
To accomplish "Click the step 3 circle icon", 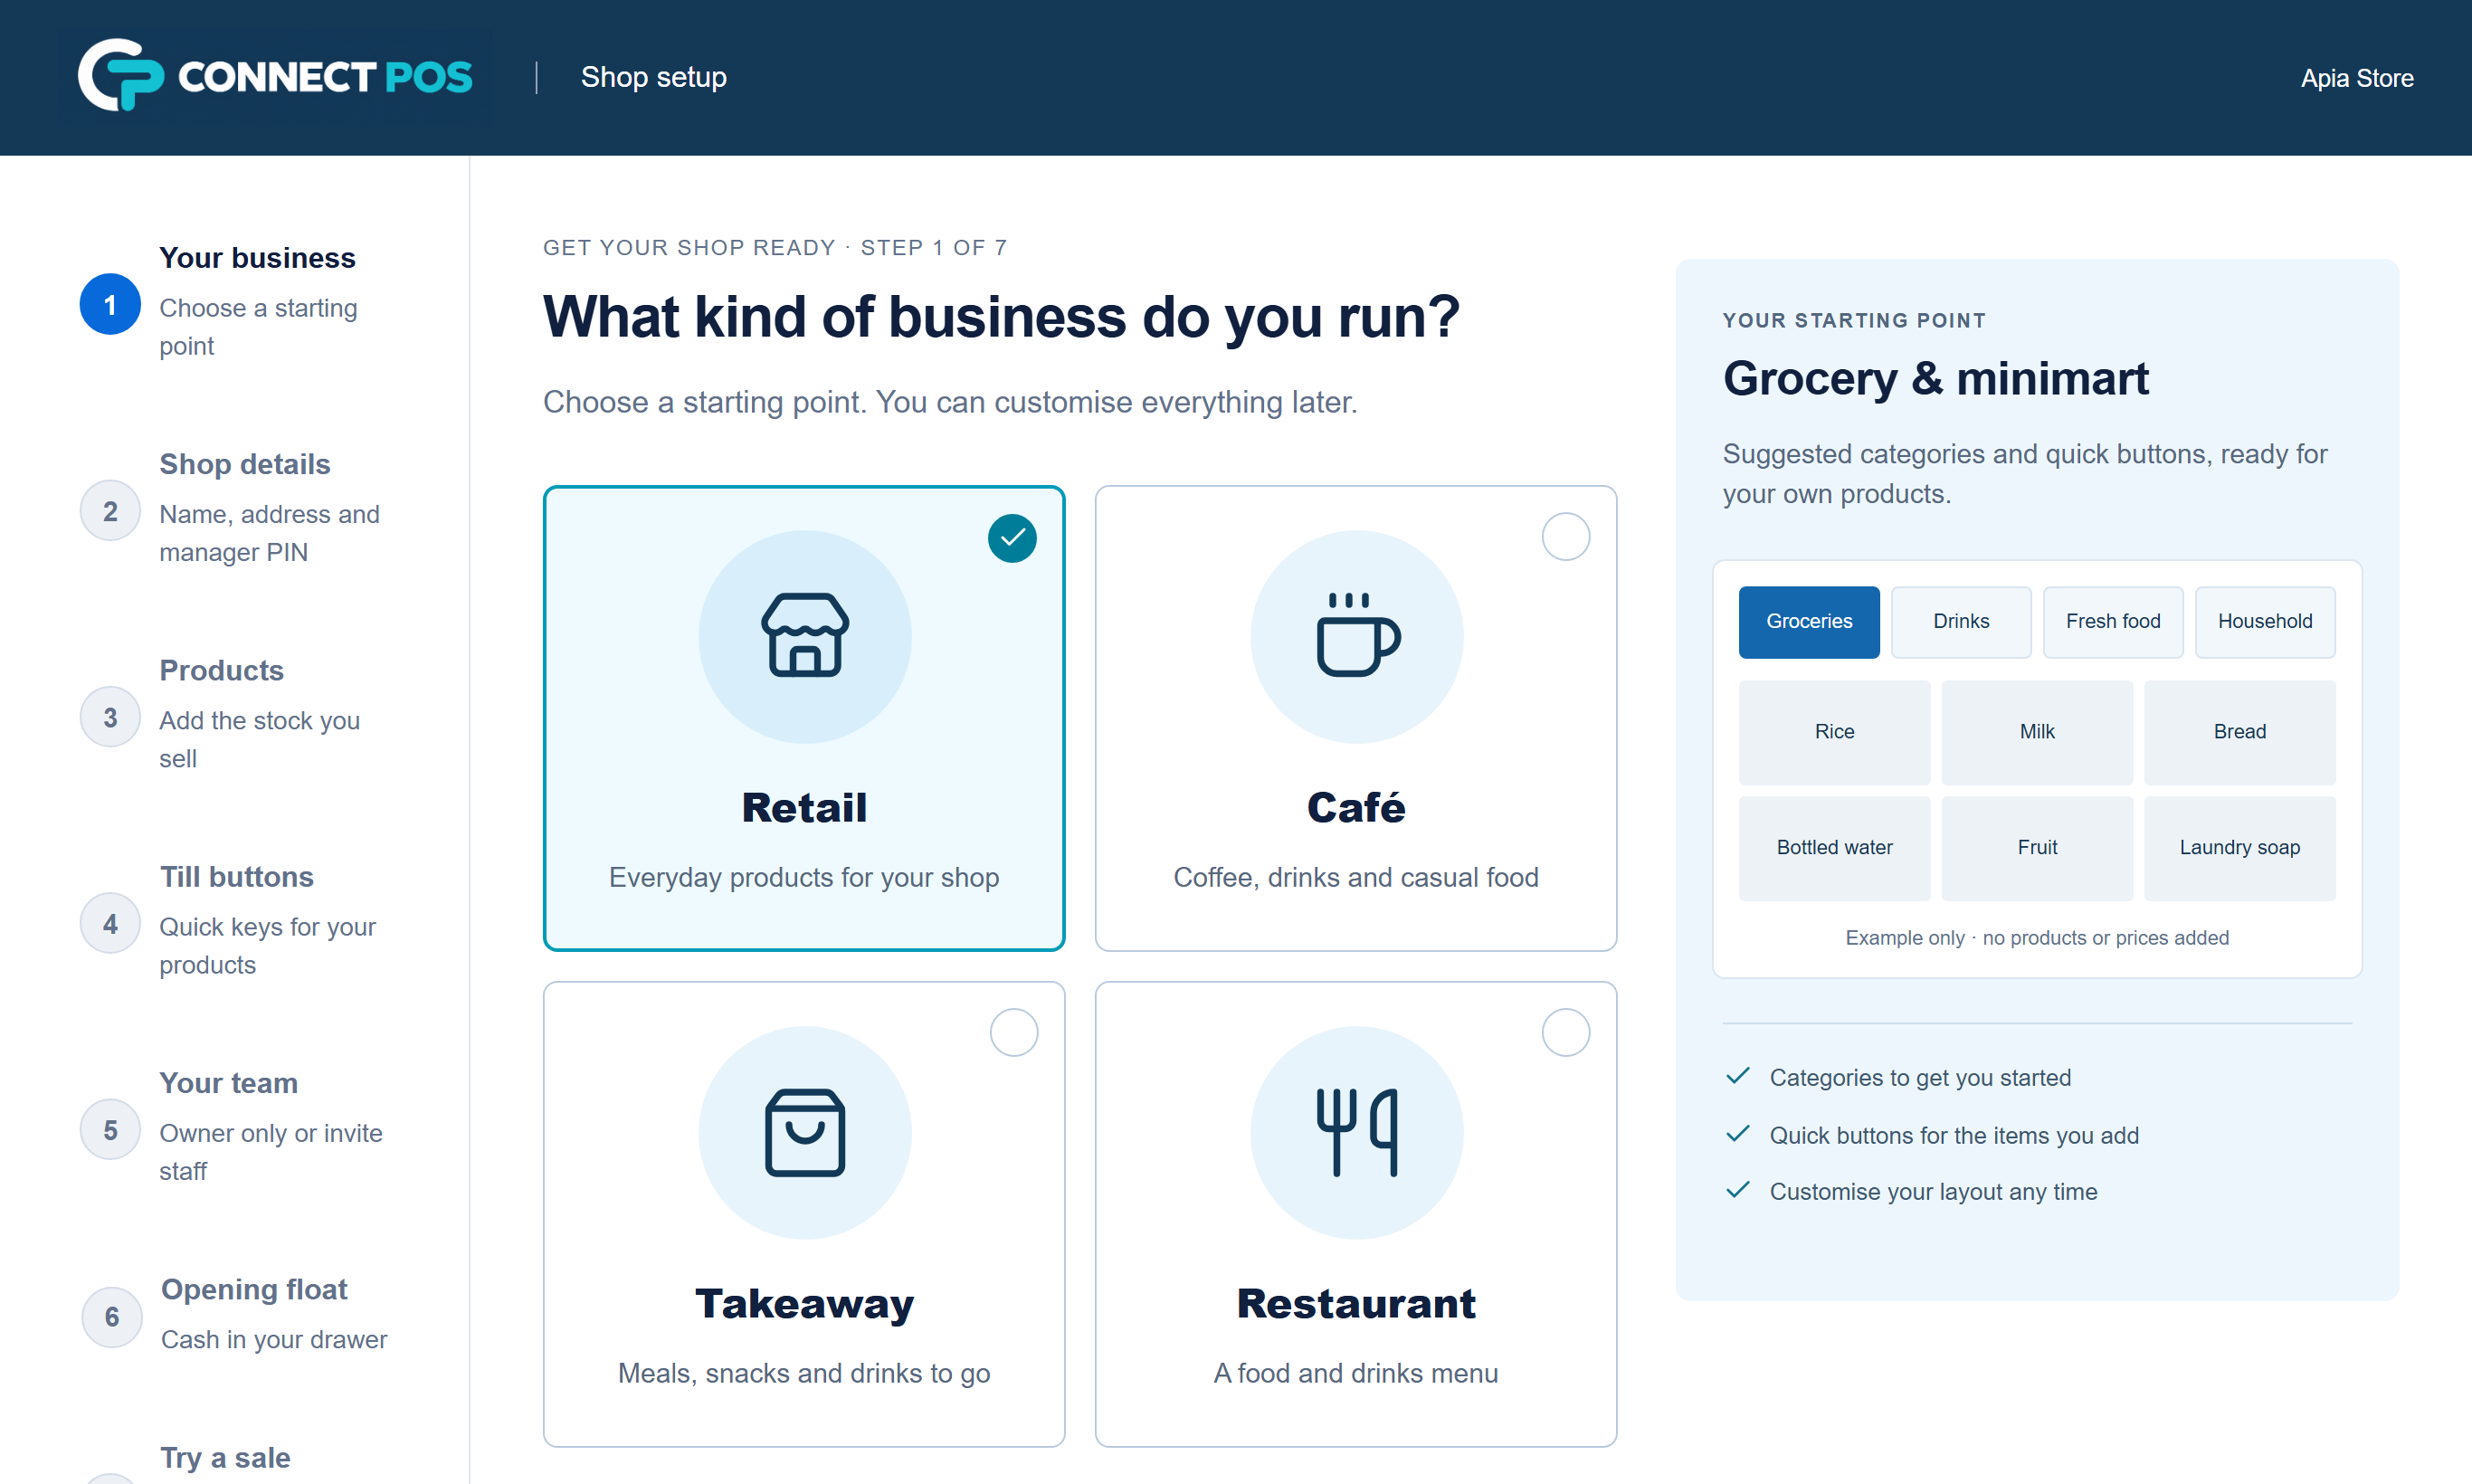I will 110,717.
